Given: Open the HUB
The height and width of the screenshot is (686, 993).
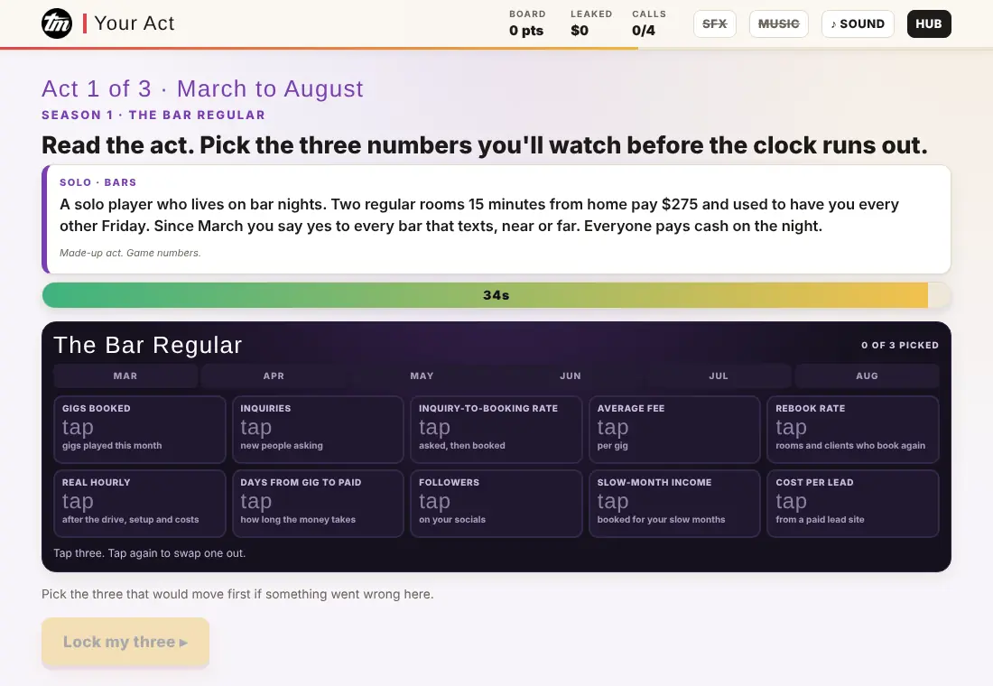Looking at the screenshot, I should [928, 24].
